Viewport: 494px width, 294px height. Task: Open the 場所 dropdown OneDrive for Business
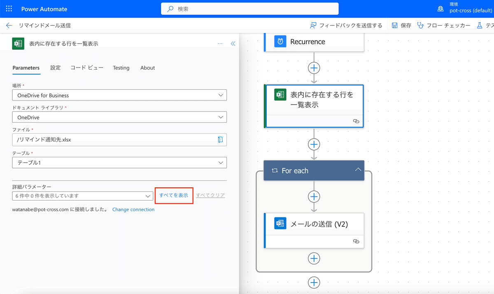coord(119,95)
